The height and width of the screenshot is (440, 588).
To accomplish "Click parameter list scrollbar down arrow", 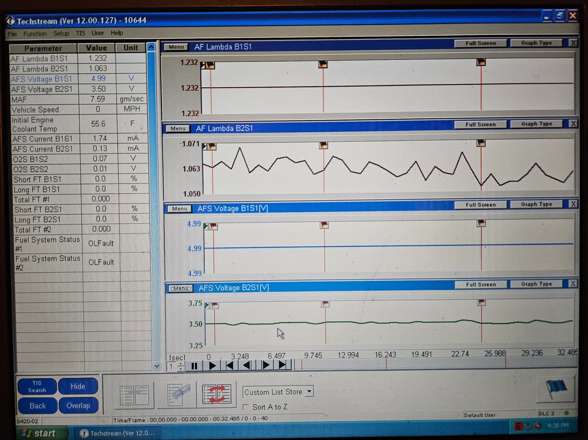I will click(x=157, y=366).
